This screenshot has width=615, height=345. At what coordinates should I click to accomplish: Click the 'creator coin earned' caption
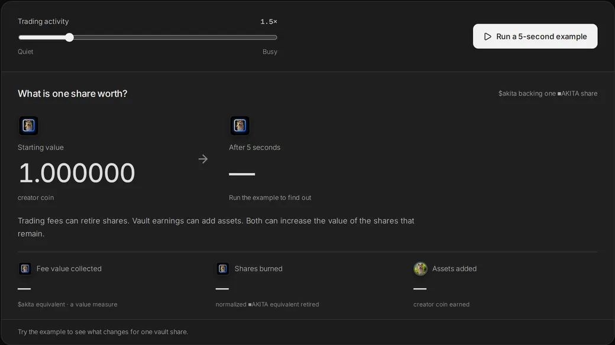pyautogui.click(x=441, y=304)
